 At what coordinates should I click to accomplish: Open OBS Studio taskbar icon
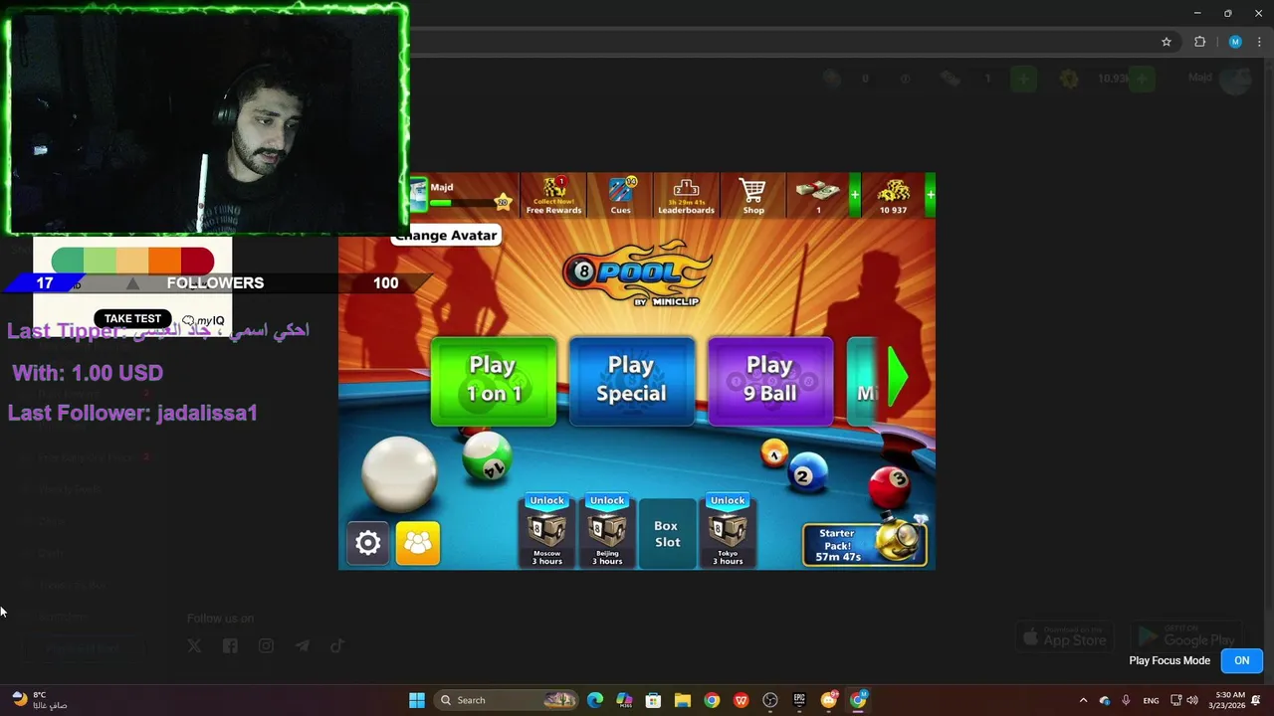point(770,700)
